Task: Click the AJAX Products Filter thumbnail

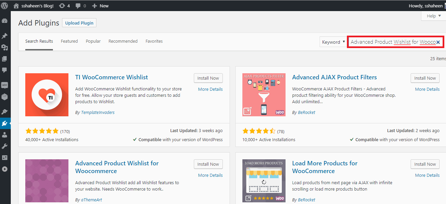Action: point(264,95)
